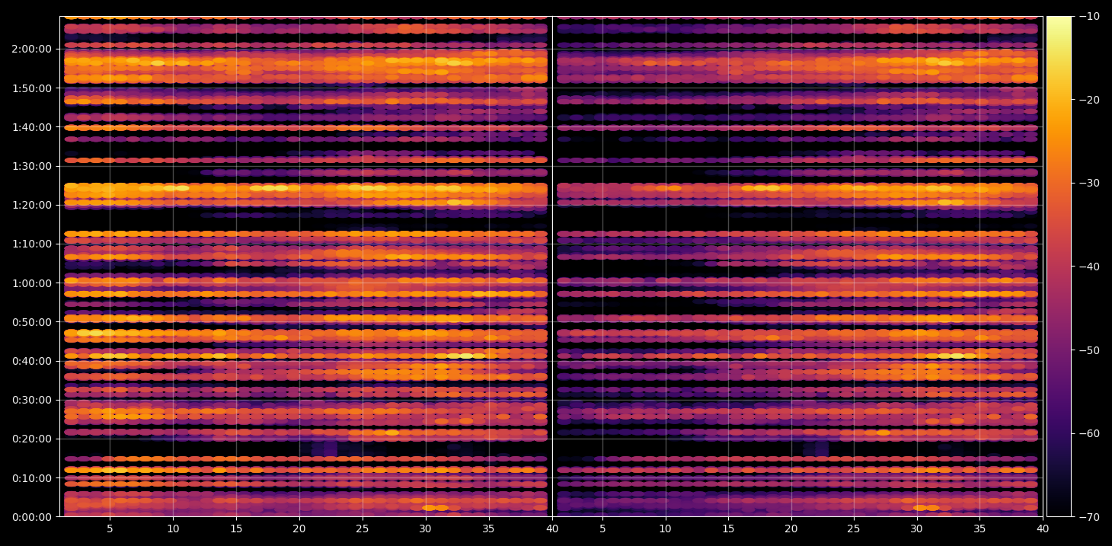1112x546 pixels.
Task: Click x-axis label 15 under left heatmap
Action: click(236, 529)
